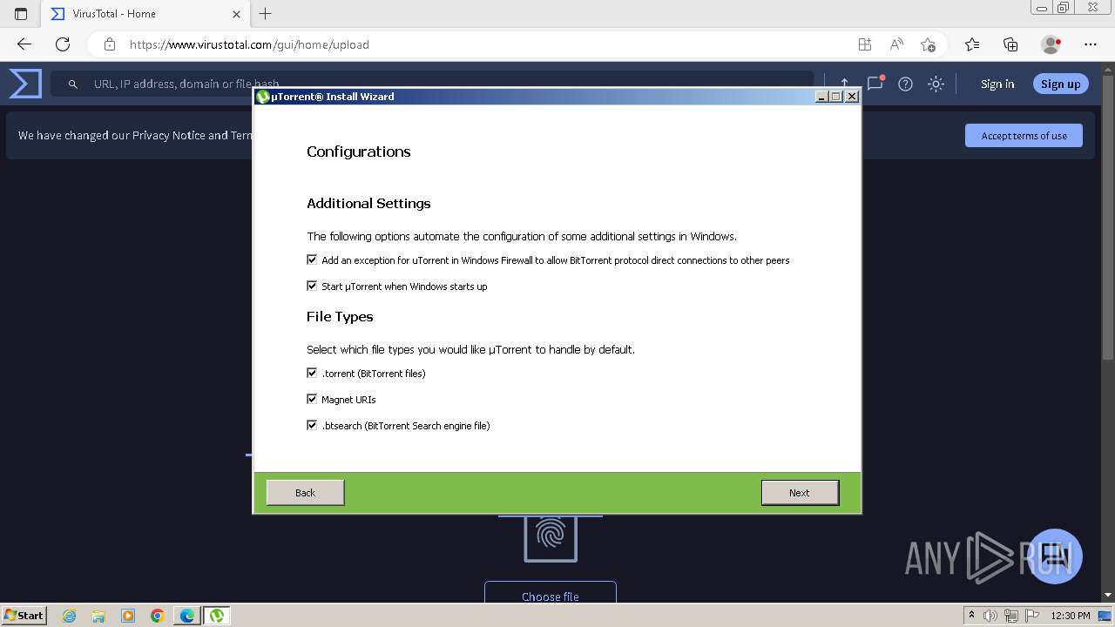Click the VirusTotal logo icon
The image size is (1115, 627).
pos(25,84)
